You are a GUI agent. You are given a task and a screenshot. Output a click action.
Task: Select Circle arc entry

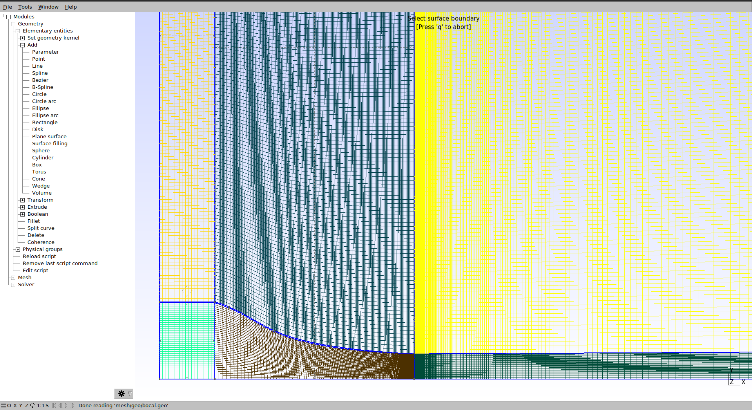click(x=44, y=101)
